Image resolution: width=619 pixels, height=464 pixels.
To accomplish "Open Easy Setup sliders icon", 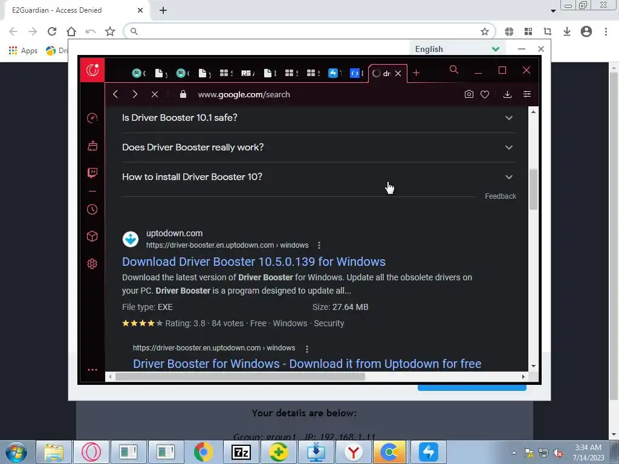I will [527, 94].
